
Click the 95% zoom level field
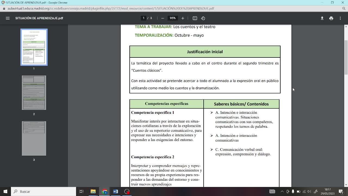173,18
